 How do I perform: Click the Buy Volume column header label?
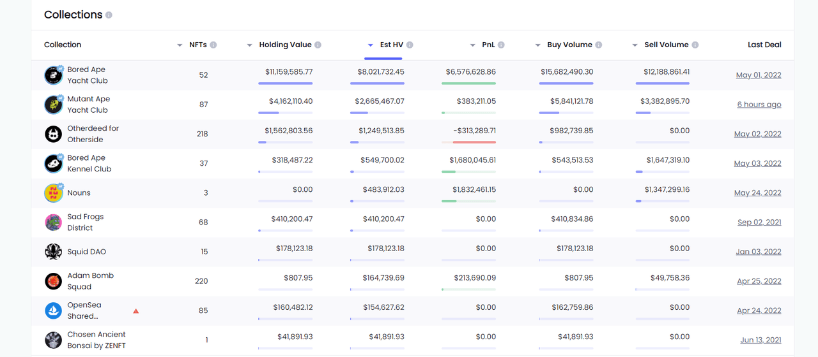(569, 45)
